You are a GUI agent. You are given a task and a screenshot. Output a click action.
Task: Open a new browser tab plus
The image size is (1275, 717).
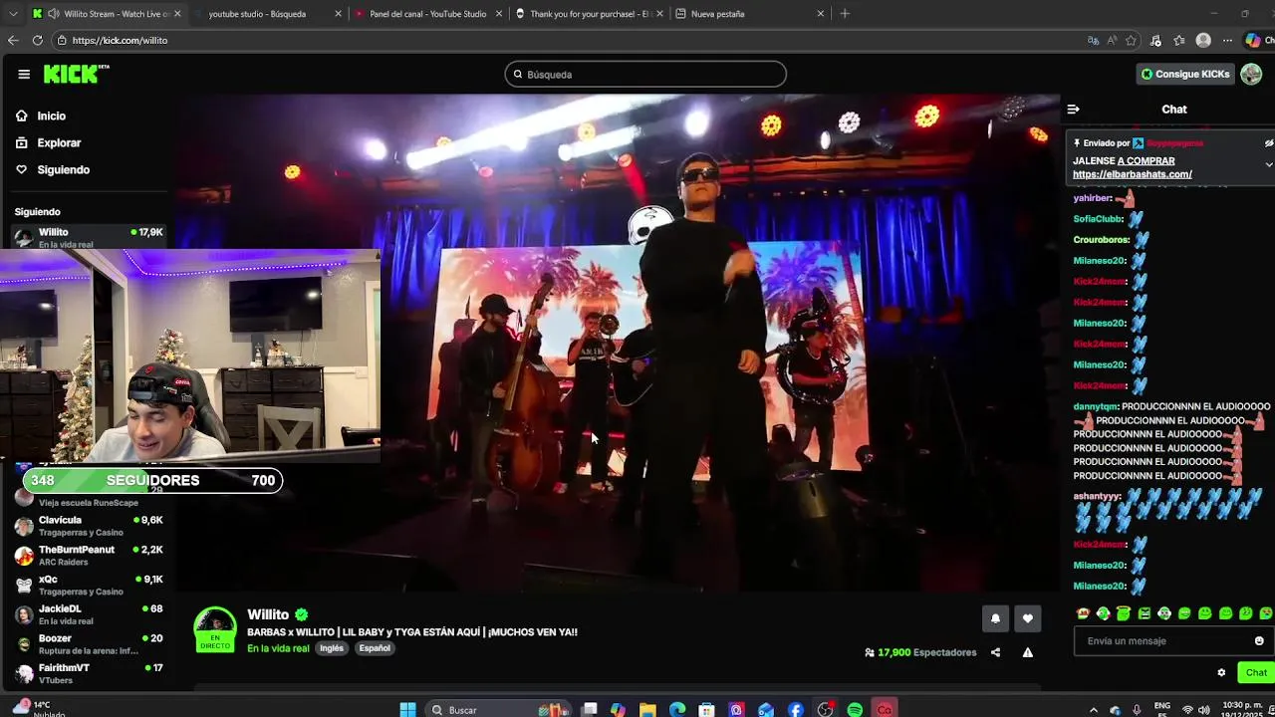tap(845, 14)
